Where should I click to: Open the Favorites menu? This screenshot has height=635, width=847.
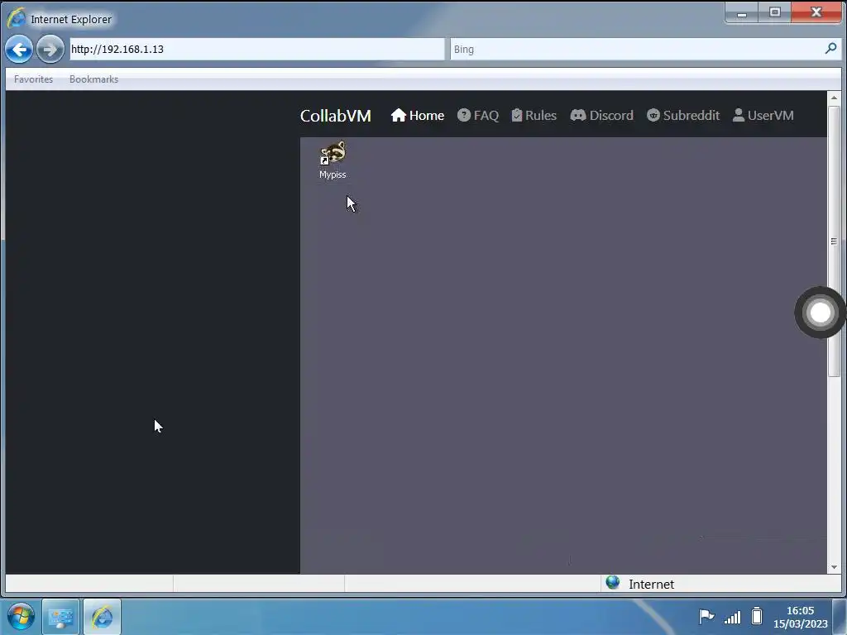tap(33, 79)
